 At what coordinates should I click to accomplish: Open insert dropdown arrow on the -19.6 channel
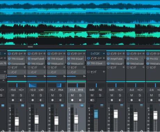tap(22, 54)
